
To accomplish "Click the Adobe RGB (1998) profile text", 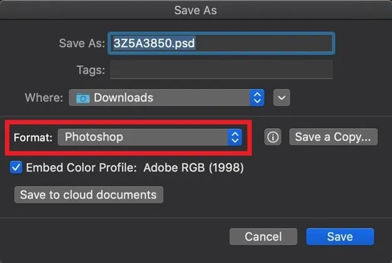I will pyautogui.click(x=193, y=168).
